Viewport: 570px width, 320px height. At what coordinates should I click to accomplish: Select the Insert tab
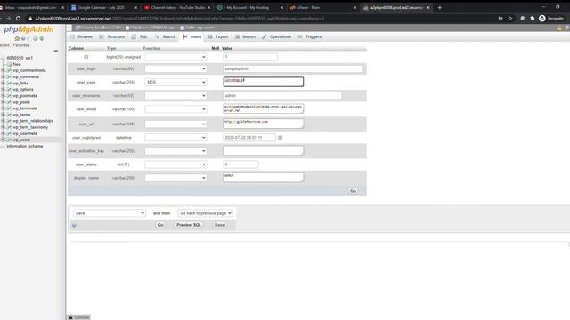[192, 36]
